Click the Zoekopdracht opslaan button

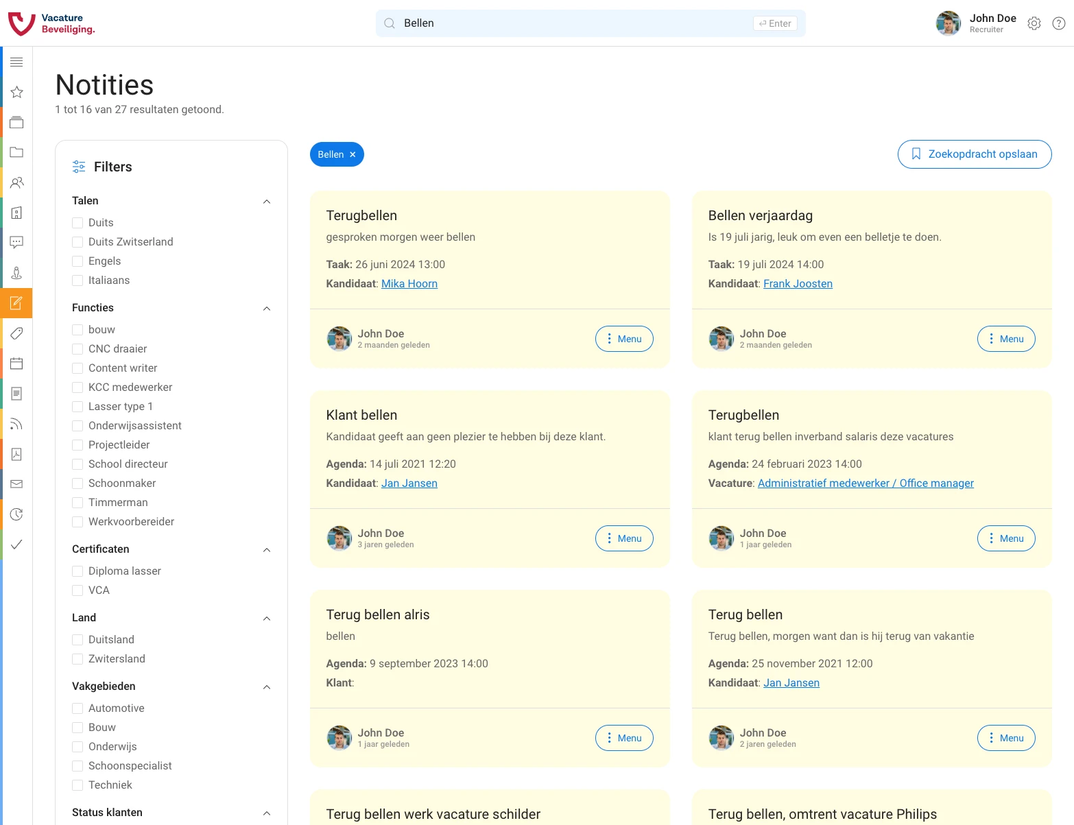(x=974, y=154)
